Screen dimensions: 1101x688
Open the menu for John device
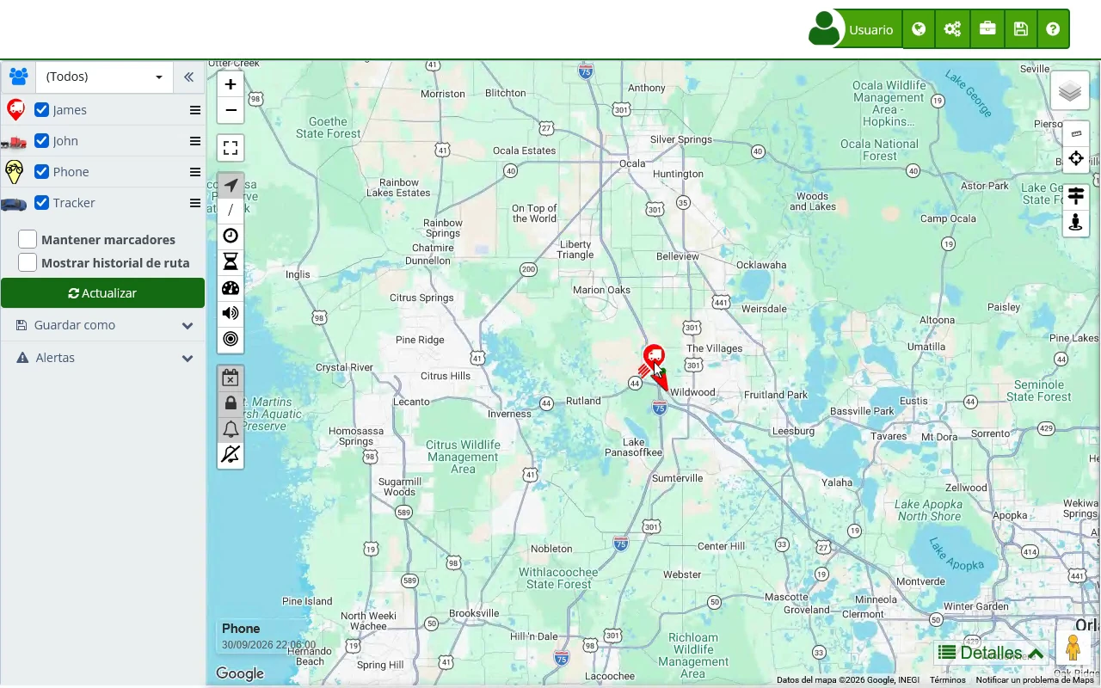(x=195, y=141)
